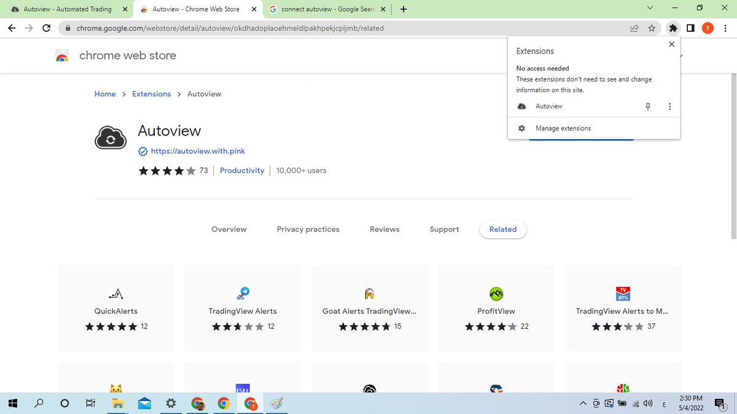Viewport: 737px width, 414px height.
Task: Open File Explorer from the taskbar
Action: point(117,404)
